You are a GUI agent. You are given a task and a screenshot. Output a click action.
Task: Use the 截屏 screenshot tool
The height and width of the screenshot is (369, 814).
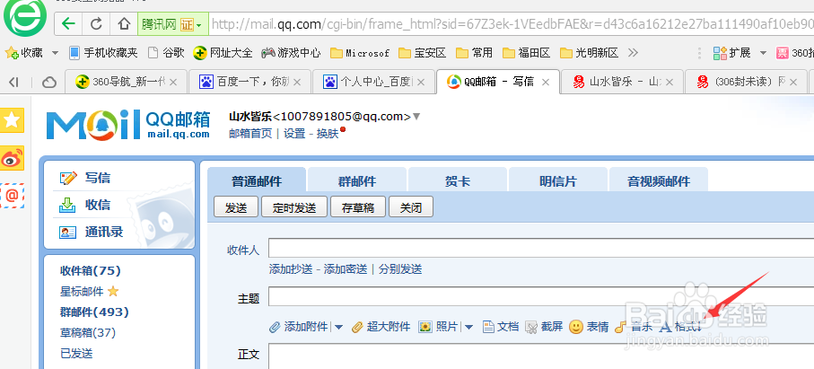click(544, 327)
